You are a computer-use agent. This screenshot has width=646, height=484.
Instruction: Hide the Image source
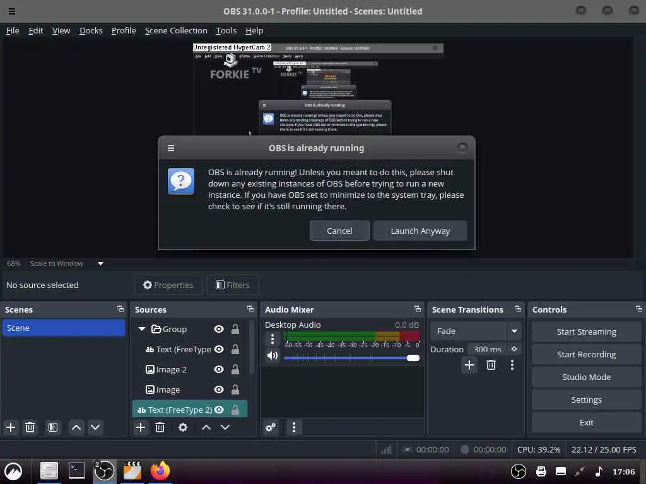click(x=219, y=389)
